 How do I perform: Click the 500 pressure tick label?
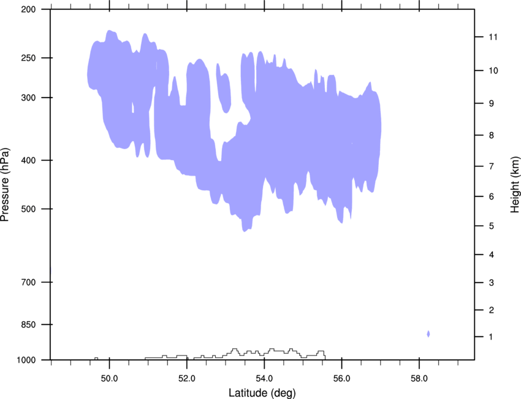coord(28,209)
